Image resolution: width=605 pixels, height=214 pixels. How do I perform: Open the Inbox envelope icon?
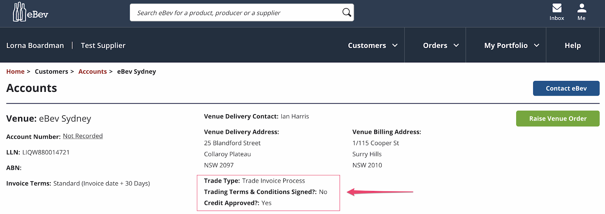pos(557,8)
